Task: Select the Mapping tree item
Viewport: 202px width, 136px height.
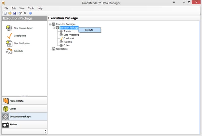Action: pyautogui.click(x=68, y=42)
